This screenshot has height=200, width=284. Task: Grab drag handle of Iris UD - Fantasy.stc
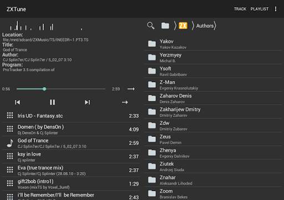coord(10,115)
